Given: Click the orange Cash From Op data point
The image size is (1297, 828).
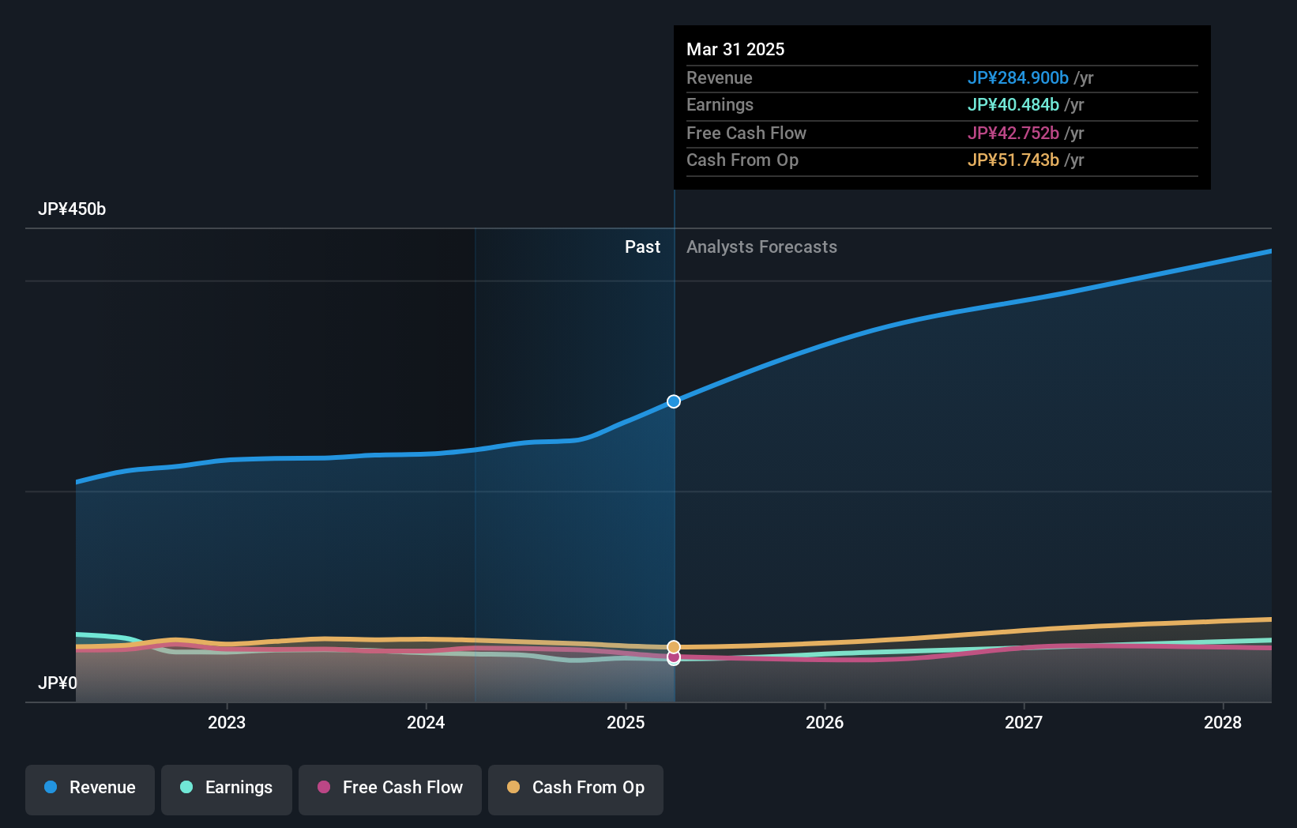Looking at the screenshot, I should coord(674,647).
